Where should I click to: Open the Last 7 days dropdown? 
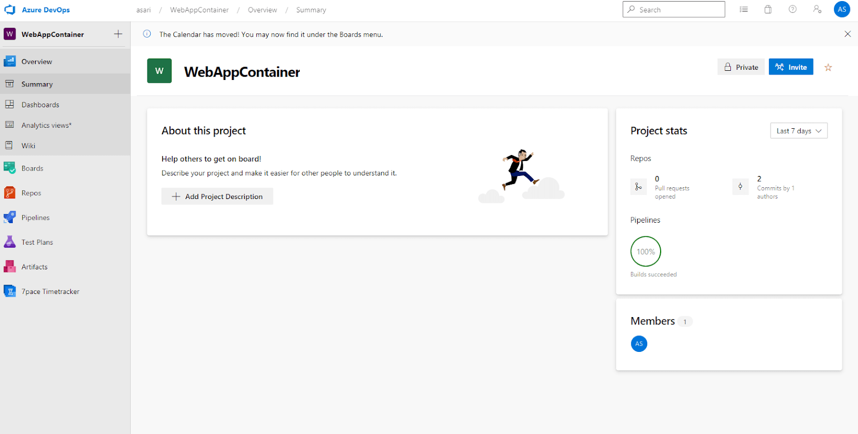point(799,131)
